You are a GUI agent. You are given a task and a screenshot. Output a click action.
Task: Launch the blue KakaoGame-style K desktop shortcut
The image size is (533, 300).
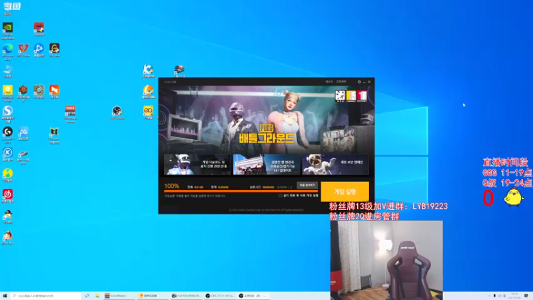pos(148,71)
